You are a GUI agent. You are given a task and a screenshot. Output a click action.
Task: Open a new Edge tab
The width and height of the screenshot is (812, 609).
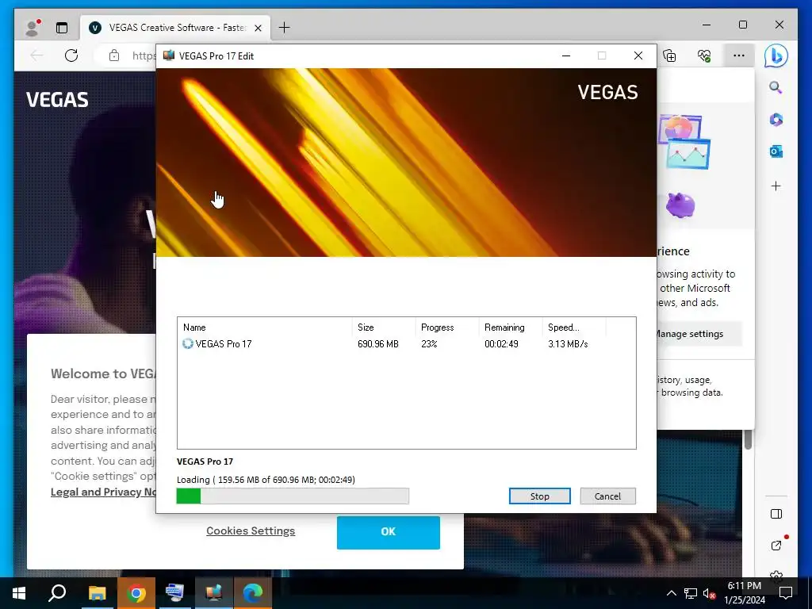285,28
